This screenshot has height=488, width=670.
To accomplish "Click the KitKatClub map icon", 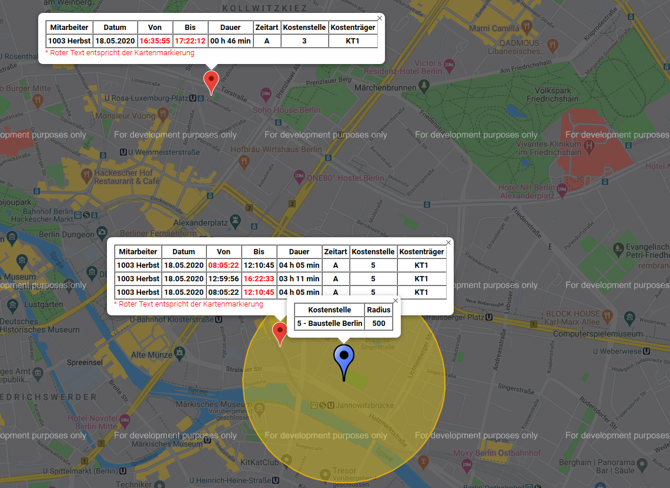I will (287, 459).
